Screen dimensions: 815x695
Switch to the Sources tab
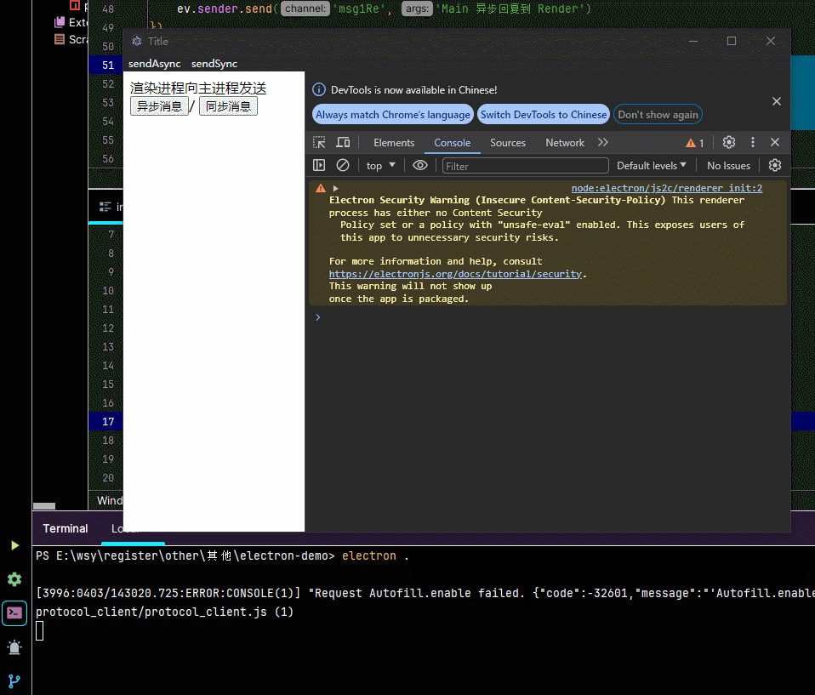click(507, 143)
